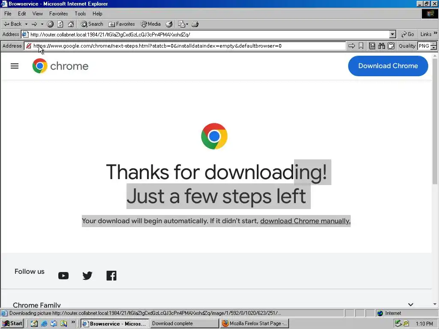Click the Browservice address field with google.com URL
The width and height of the screenshot is (439, 329).
(185, 46)
